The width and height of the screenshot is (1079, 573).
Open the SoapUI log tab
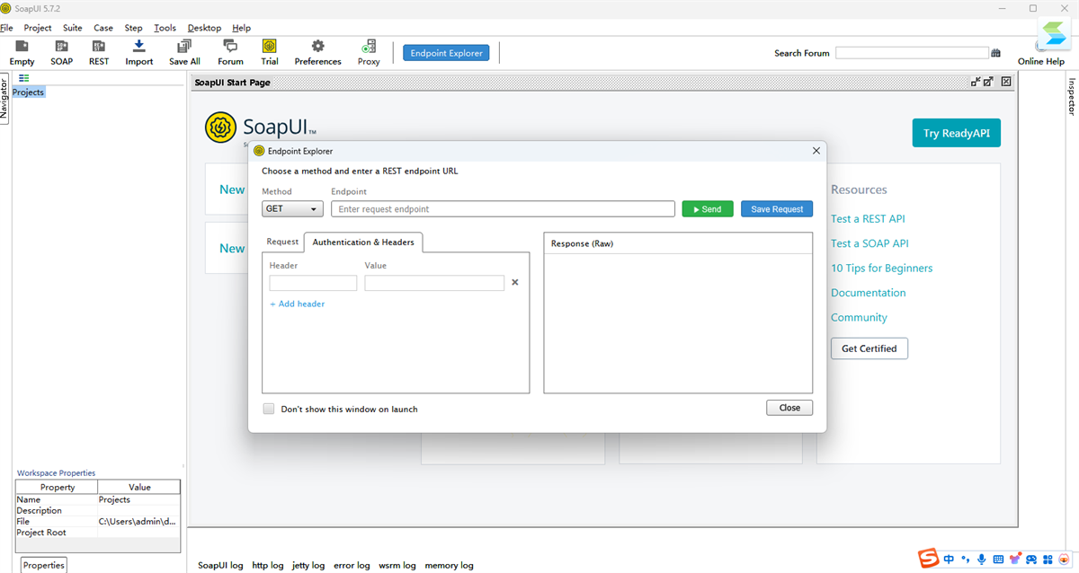click(x=220, y=566)
